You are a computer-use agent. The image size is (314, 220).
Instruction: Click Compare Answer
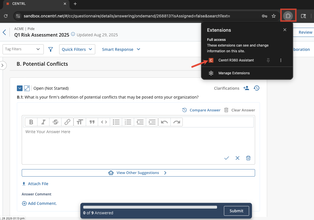(201, 110)
